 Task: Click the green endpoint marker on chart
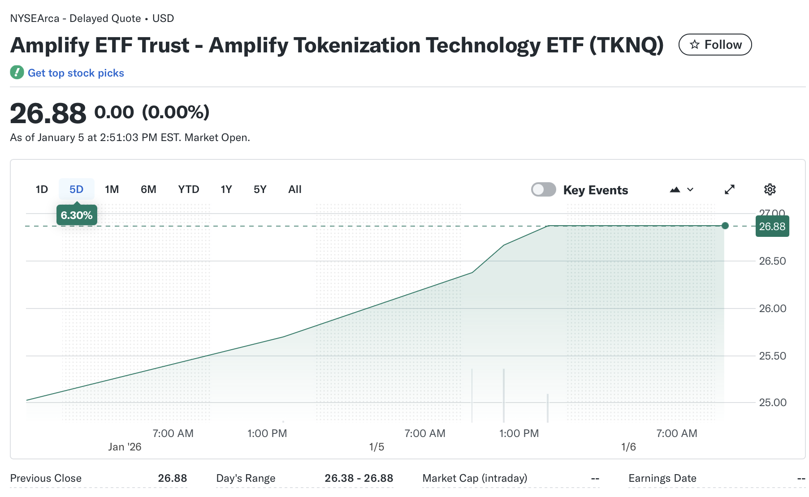tap(725, 226)
